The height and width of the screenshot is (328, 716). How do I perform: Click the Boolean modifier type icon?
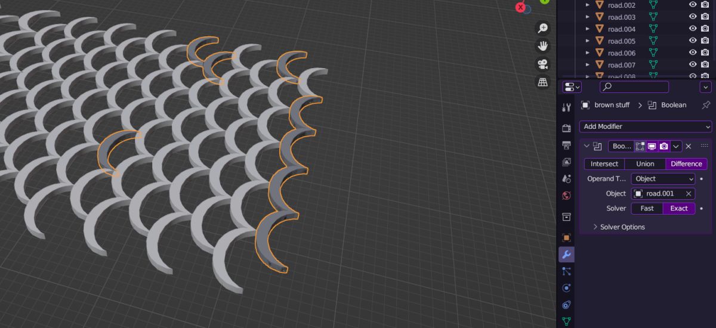click(x=597, y=146)
